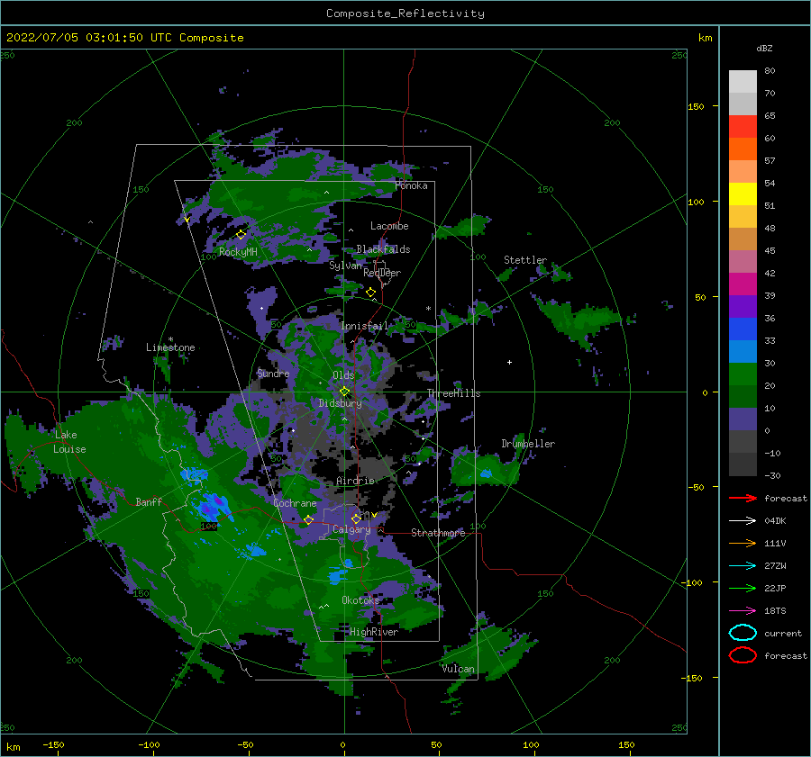
Task: Click the Okotoks label
Action: pos(360,600)
